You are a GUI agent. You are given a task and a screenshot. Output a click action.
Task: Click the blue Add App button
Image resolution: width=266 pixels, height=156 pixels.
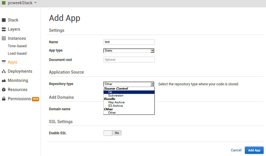click(x=254, y=150)
